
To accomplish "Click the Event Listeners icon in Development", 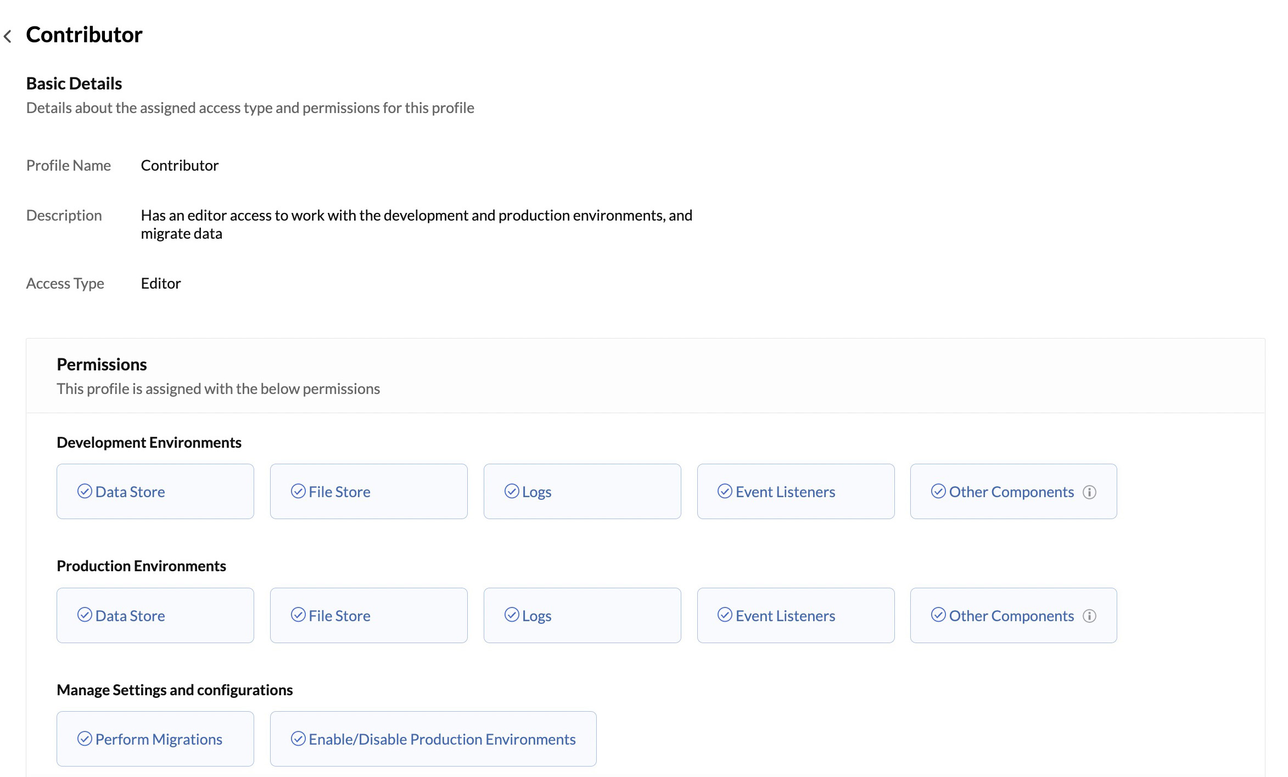I will [x=725, y=491].
